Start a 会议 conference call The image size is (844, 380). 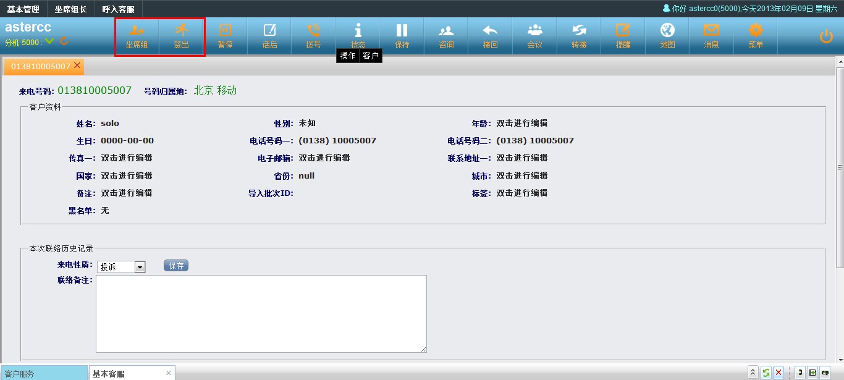click(x=534, y=36)
